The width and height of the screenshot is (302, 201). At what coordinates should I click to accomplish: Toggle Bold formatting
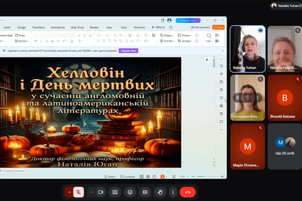tap(36, 41)
